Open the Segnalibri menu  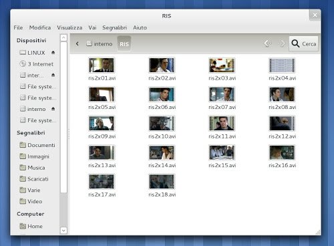coord(114,27)
